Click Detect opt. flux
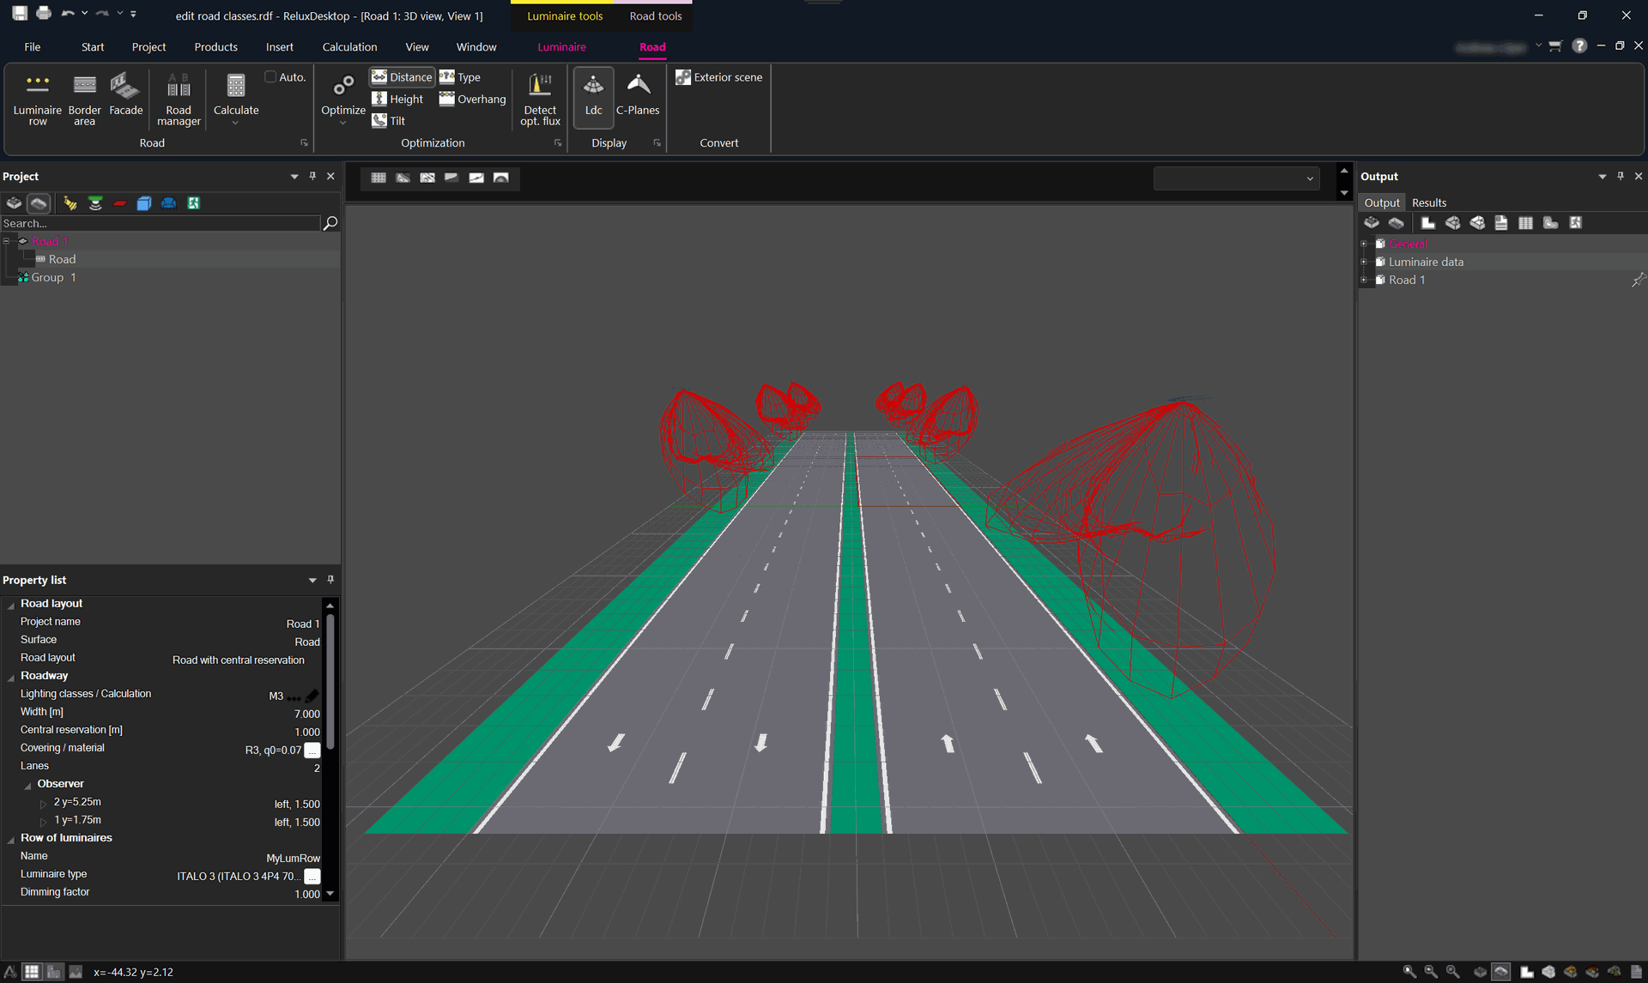The image size is (1648, 983). (x=540, y=100)
